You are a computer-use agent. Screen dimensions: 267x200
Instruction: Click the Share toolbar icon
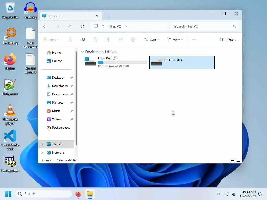point(120,40)
